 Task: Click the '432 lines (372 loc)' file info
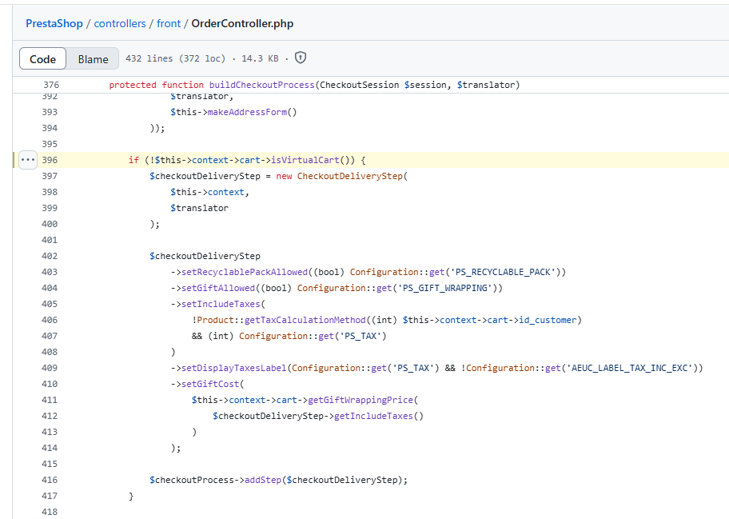pyautogui.click(x=175, y=58)
